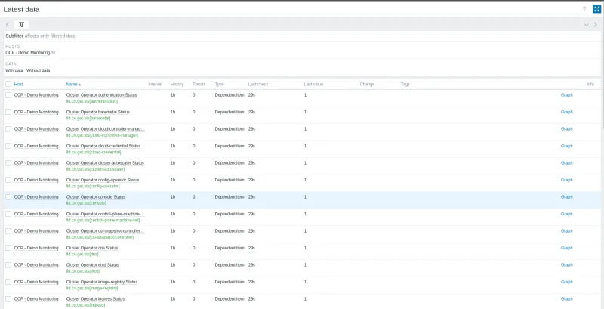Screen dimensions: 604x309
Task: Select OCP - Demo Monitoring under Hosts subfilter
Action: click(x=27, y=52)
